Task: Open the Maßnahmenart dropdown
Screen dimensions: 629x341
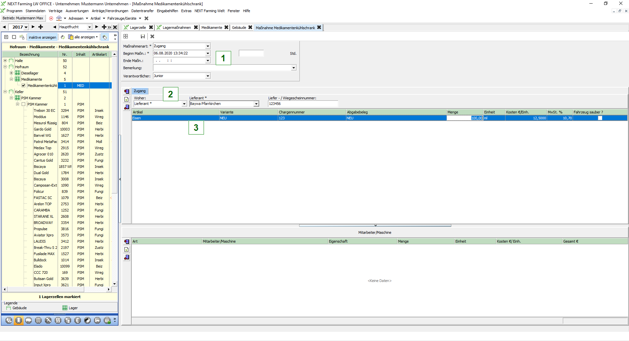Action: click(208, 46)
